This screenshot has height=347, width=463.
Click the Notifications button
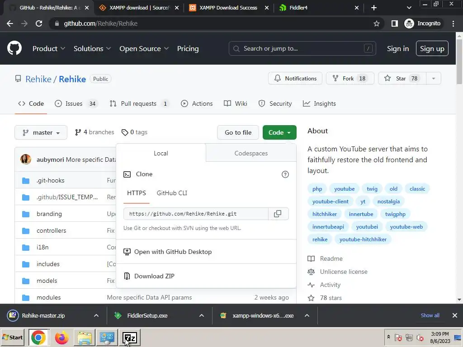295,79
